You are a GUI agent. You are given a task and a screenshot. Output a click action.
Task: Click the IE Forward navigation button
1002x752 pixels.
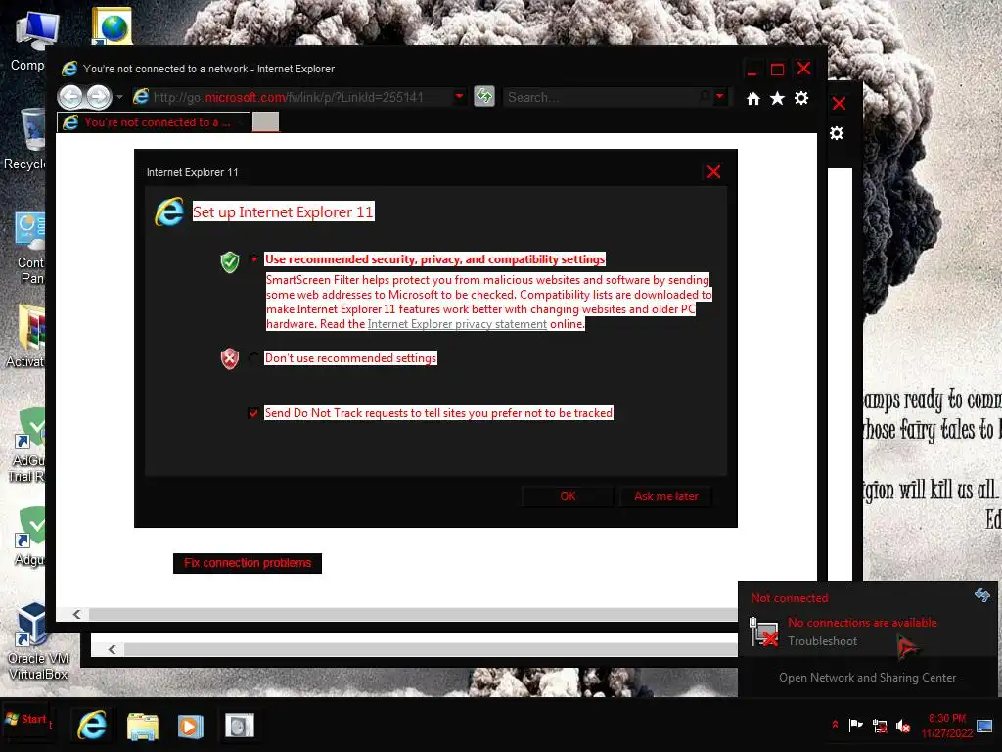(x=98, y=97)
